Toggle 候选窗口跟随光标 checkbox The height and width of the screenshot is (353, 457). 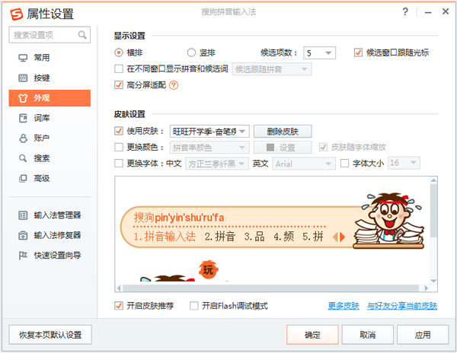tap(358, 52)
